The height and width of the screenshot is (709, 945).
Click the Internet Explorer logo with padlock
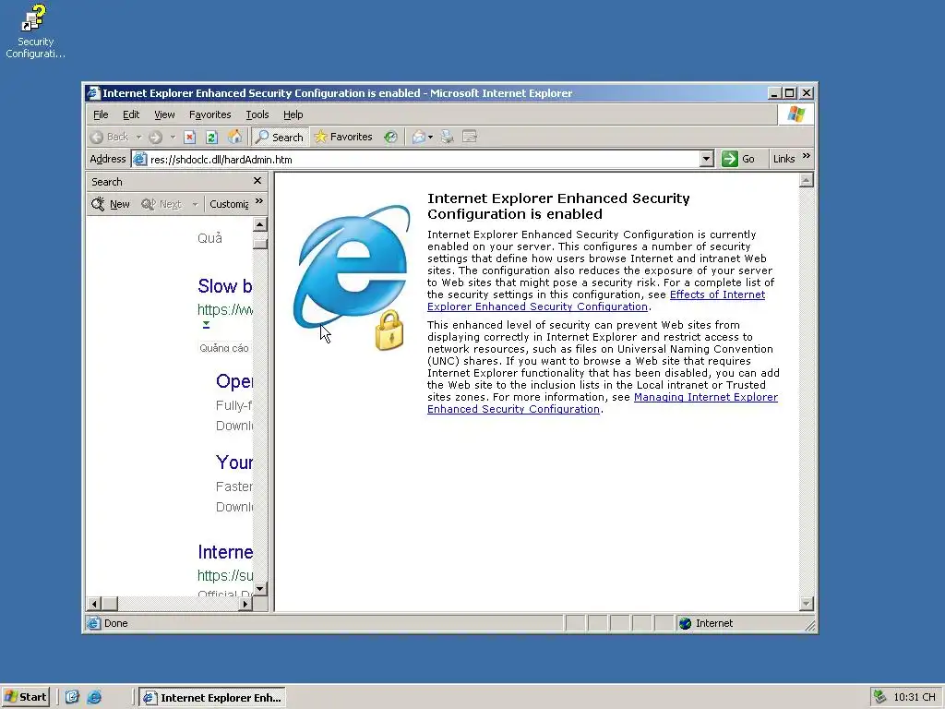pos(351,277)
